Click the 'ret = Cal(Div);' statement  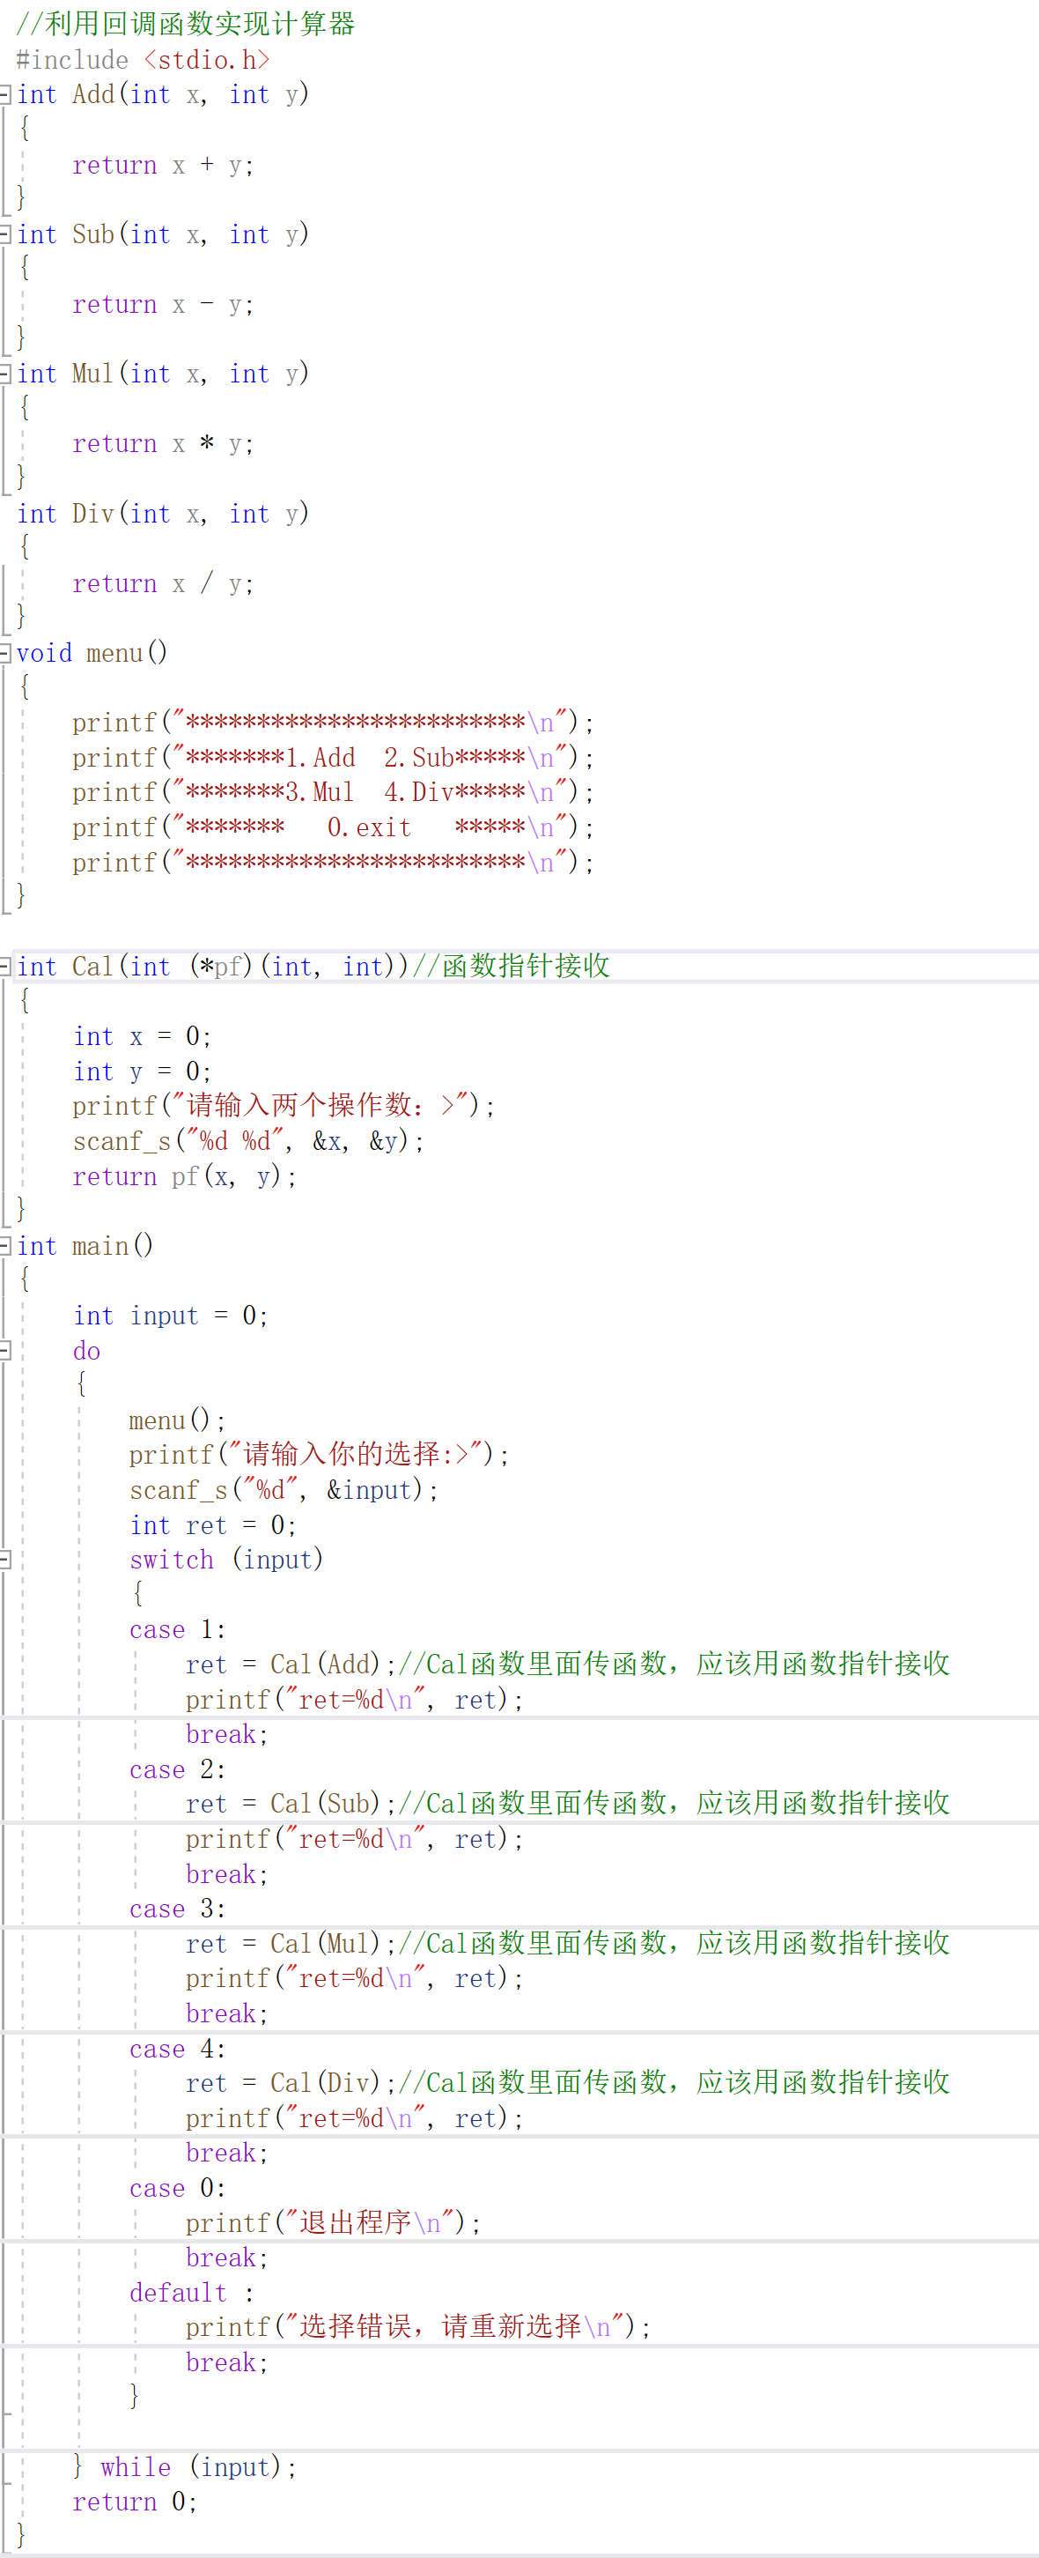291,2082
